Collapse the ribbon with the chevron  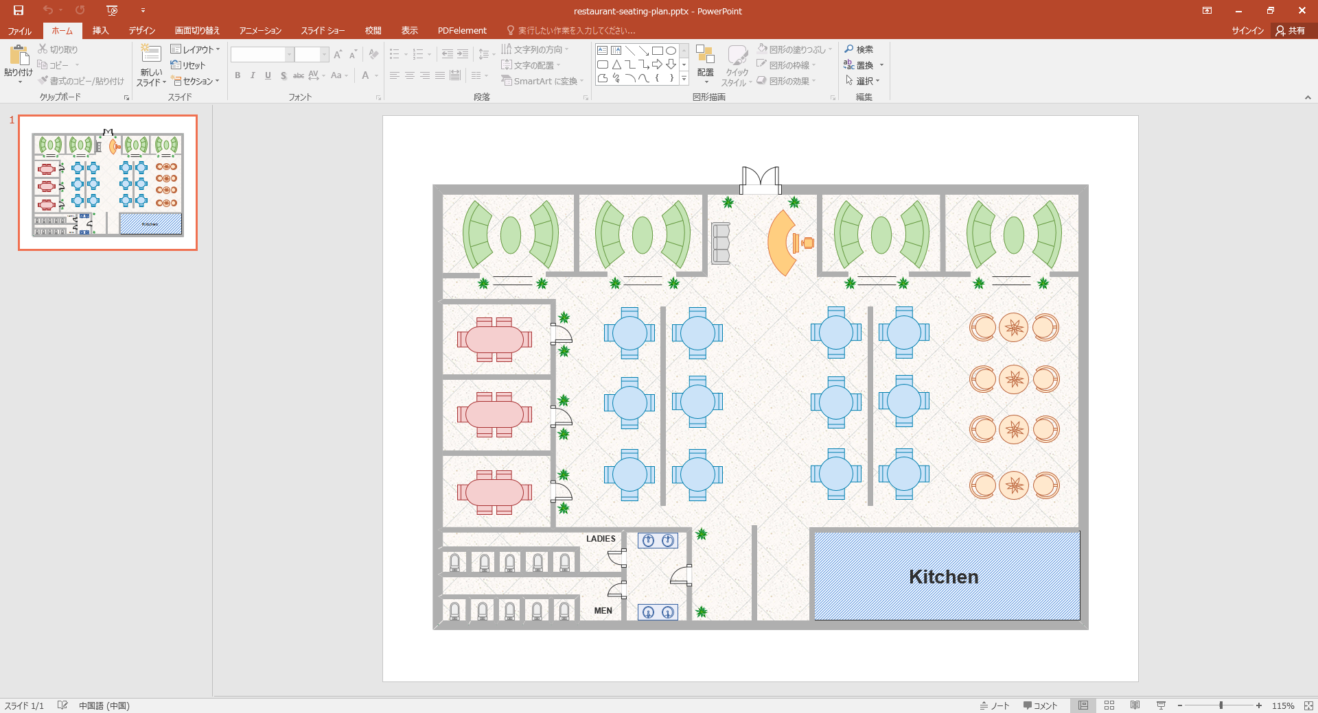point(1308,97)
